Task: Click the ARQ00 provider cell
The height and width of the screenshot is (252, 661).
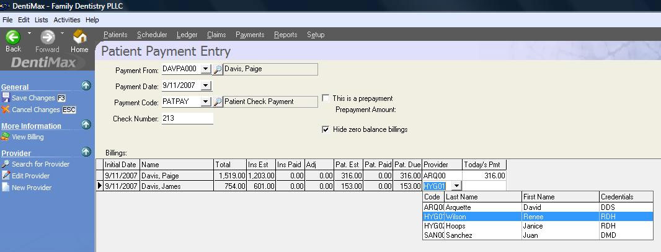Action: coord(442,176)
